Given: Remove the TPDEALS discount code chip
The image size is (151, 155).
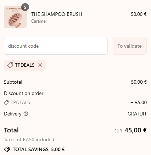Looking at the screenshot, I should click(x=40, y=65).
